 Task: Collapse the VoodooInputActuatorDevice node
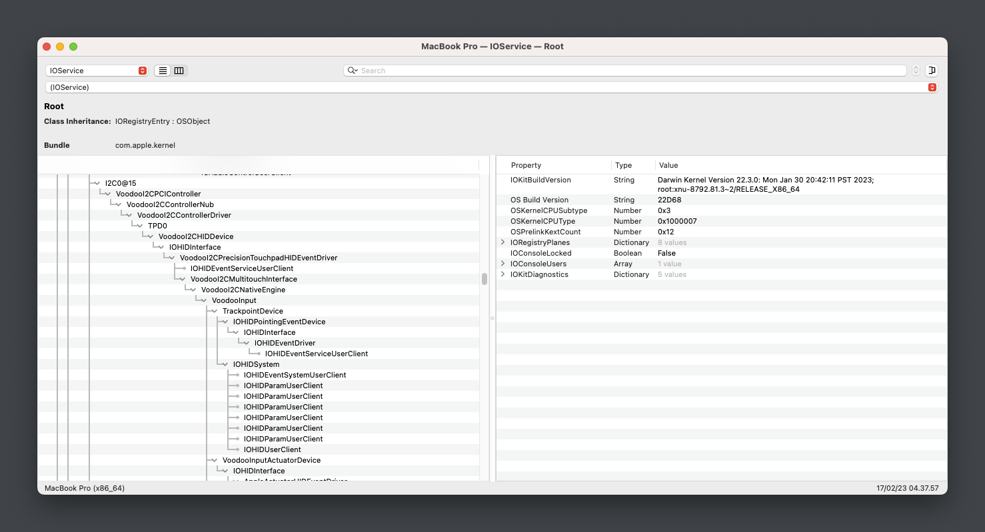pyautogui.click(x=215, y=460)
